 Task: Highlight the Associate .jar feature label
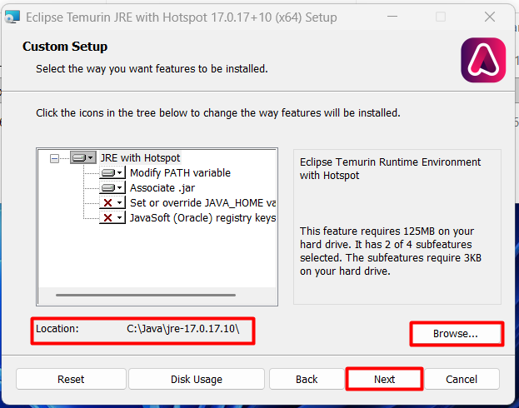click(x=162, y=187)
